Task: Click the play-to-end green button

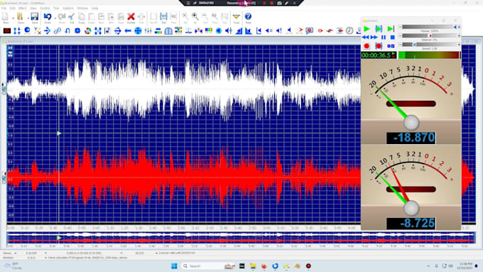Action: pos(391,29)
